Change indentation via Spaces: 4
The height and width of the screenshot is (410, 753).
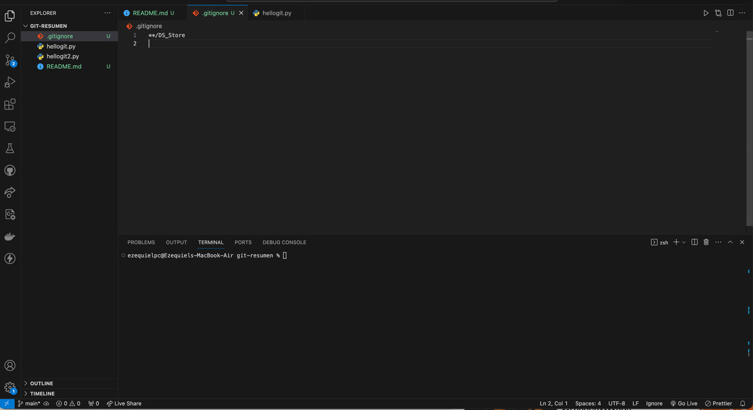click(588, 404)
